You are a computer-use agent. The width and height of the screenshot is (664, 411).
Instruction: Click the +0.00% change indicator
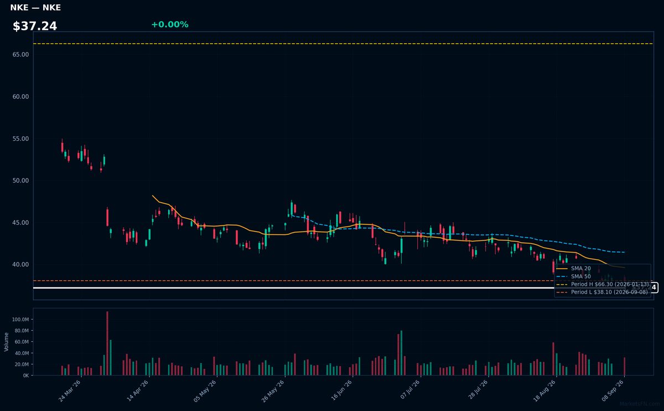(x=169, y=24)
